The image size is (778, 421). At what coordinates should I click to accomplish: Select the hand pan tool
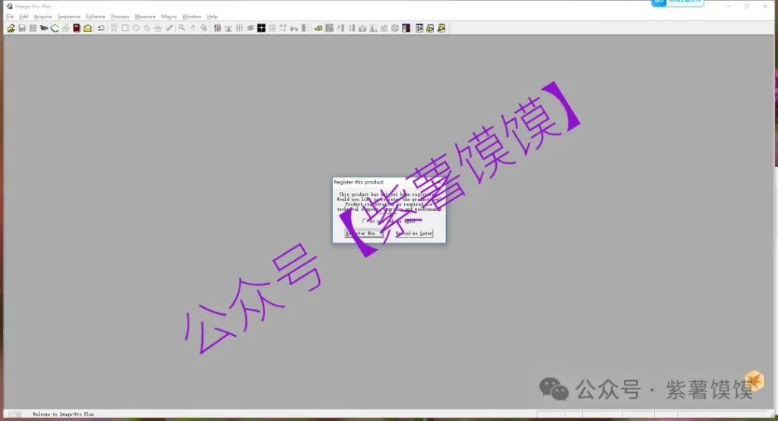193,28
